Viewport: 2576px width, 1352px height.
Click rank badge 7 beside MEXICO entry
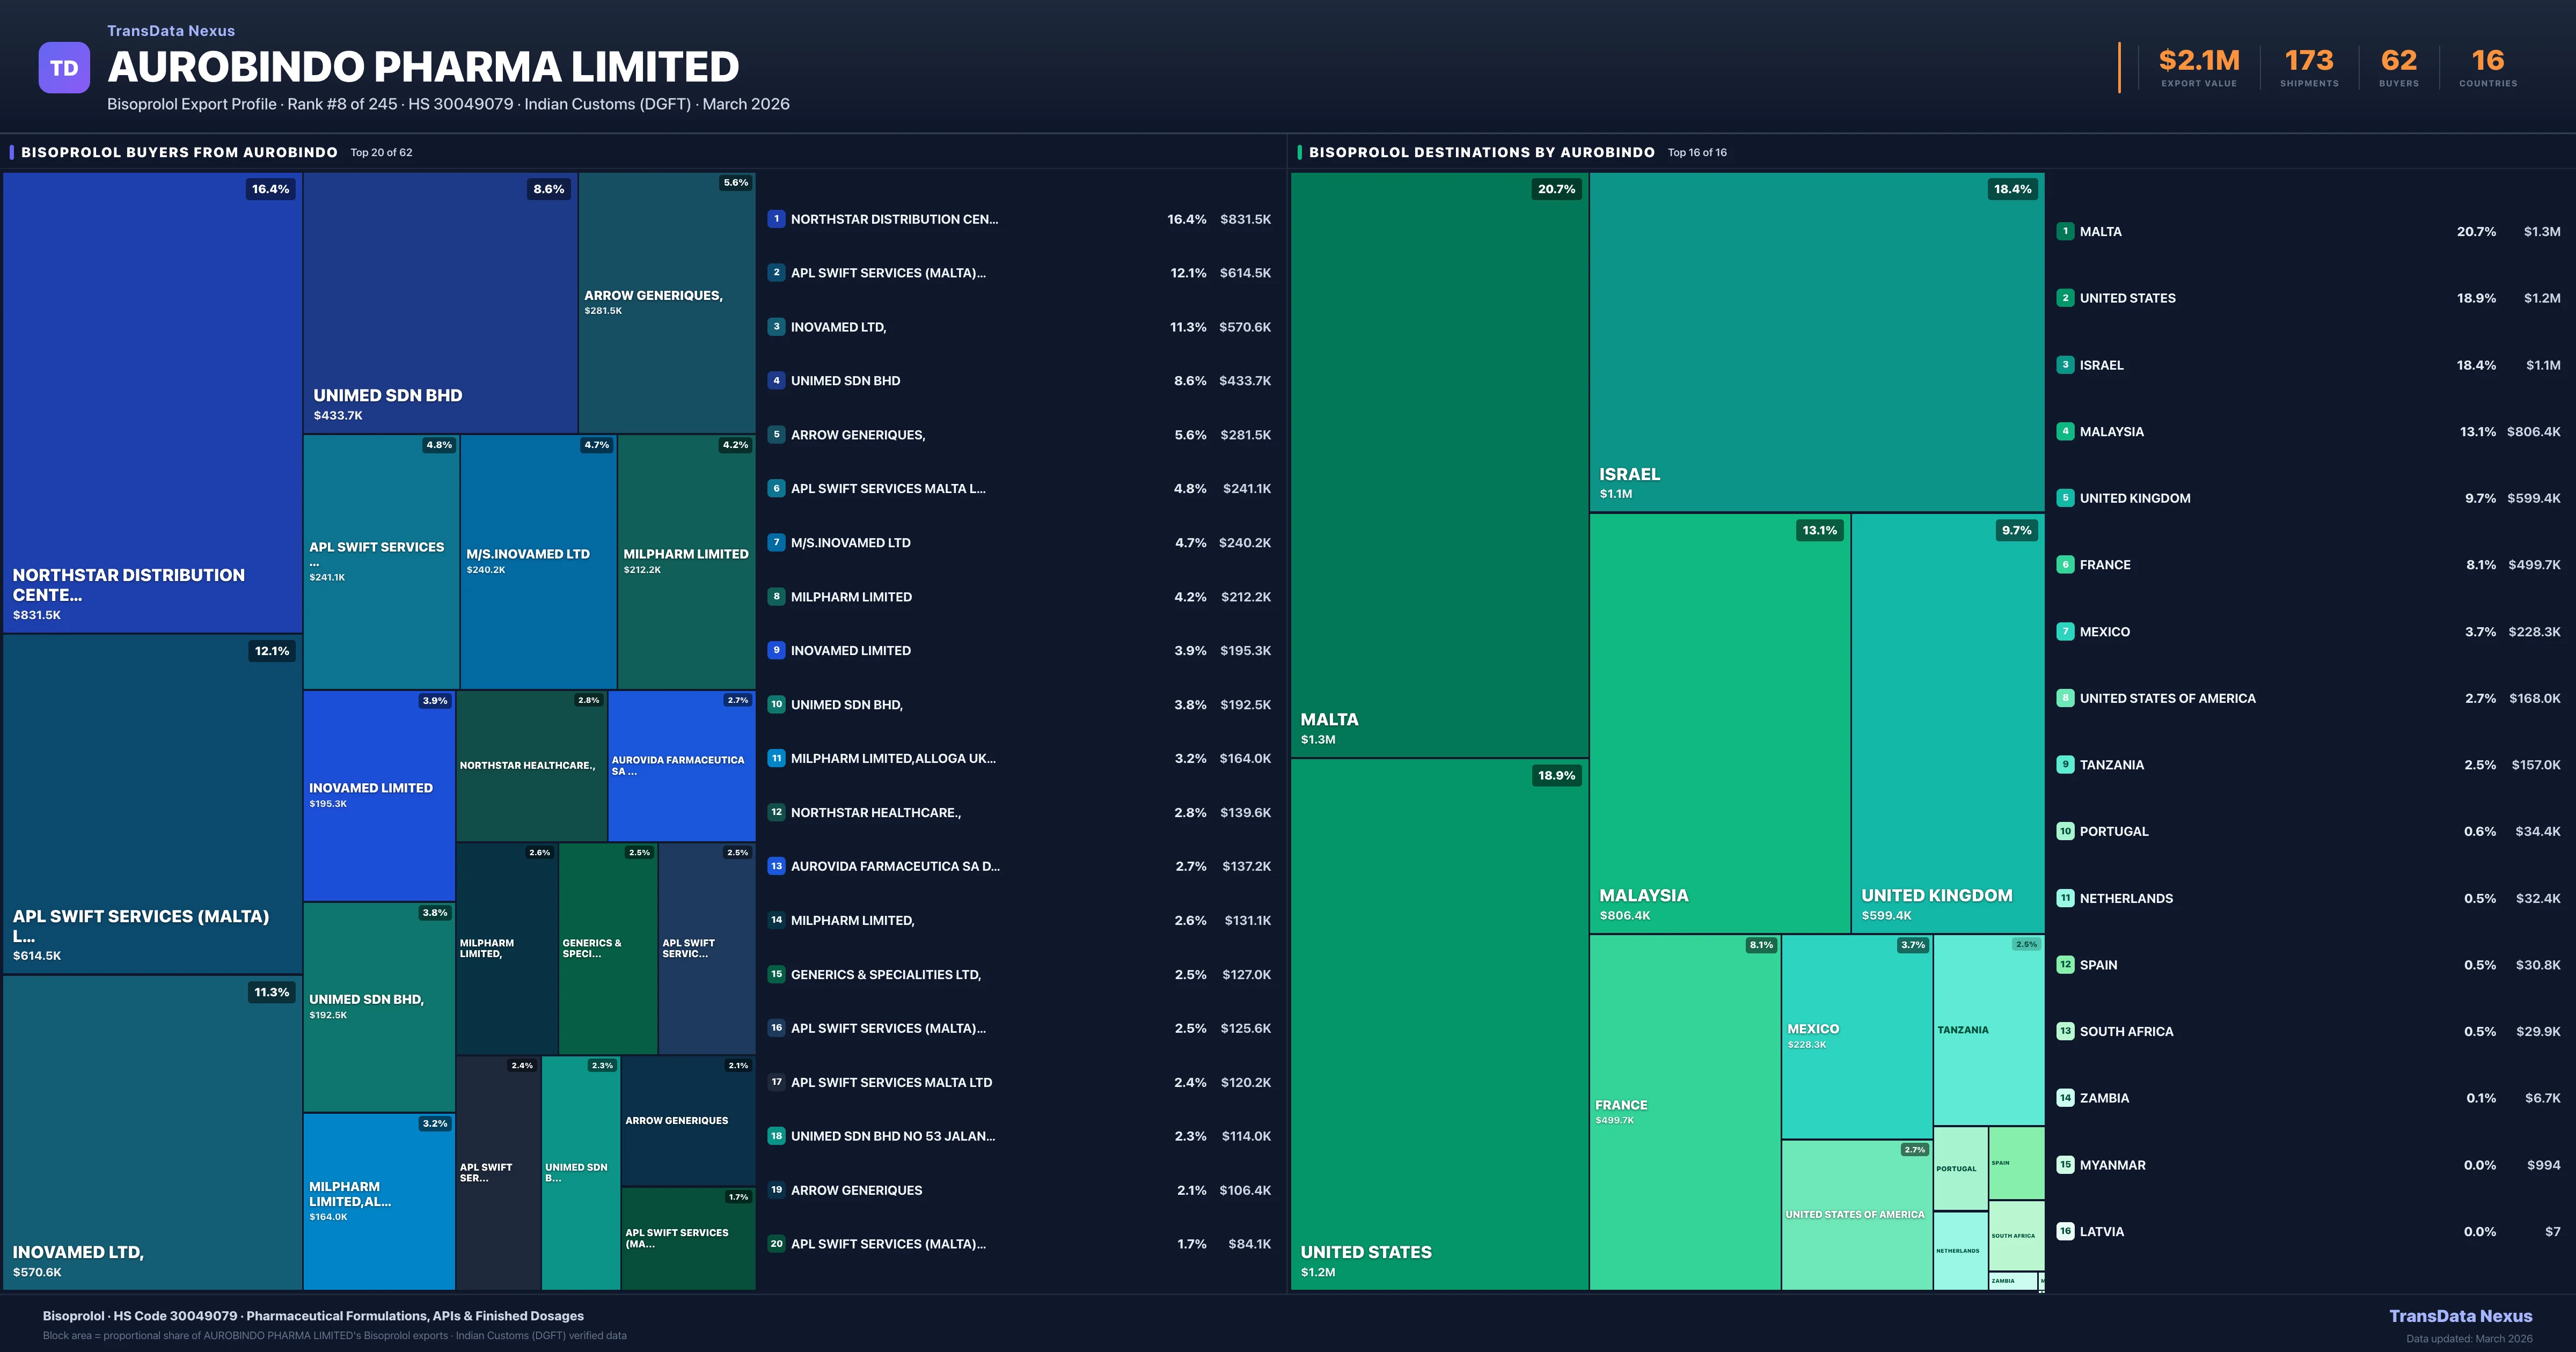[x=2065, y=631]
